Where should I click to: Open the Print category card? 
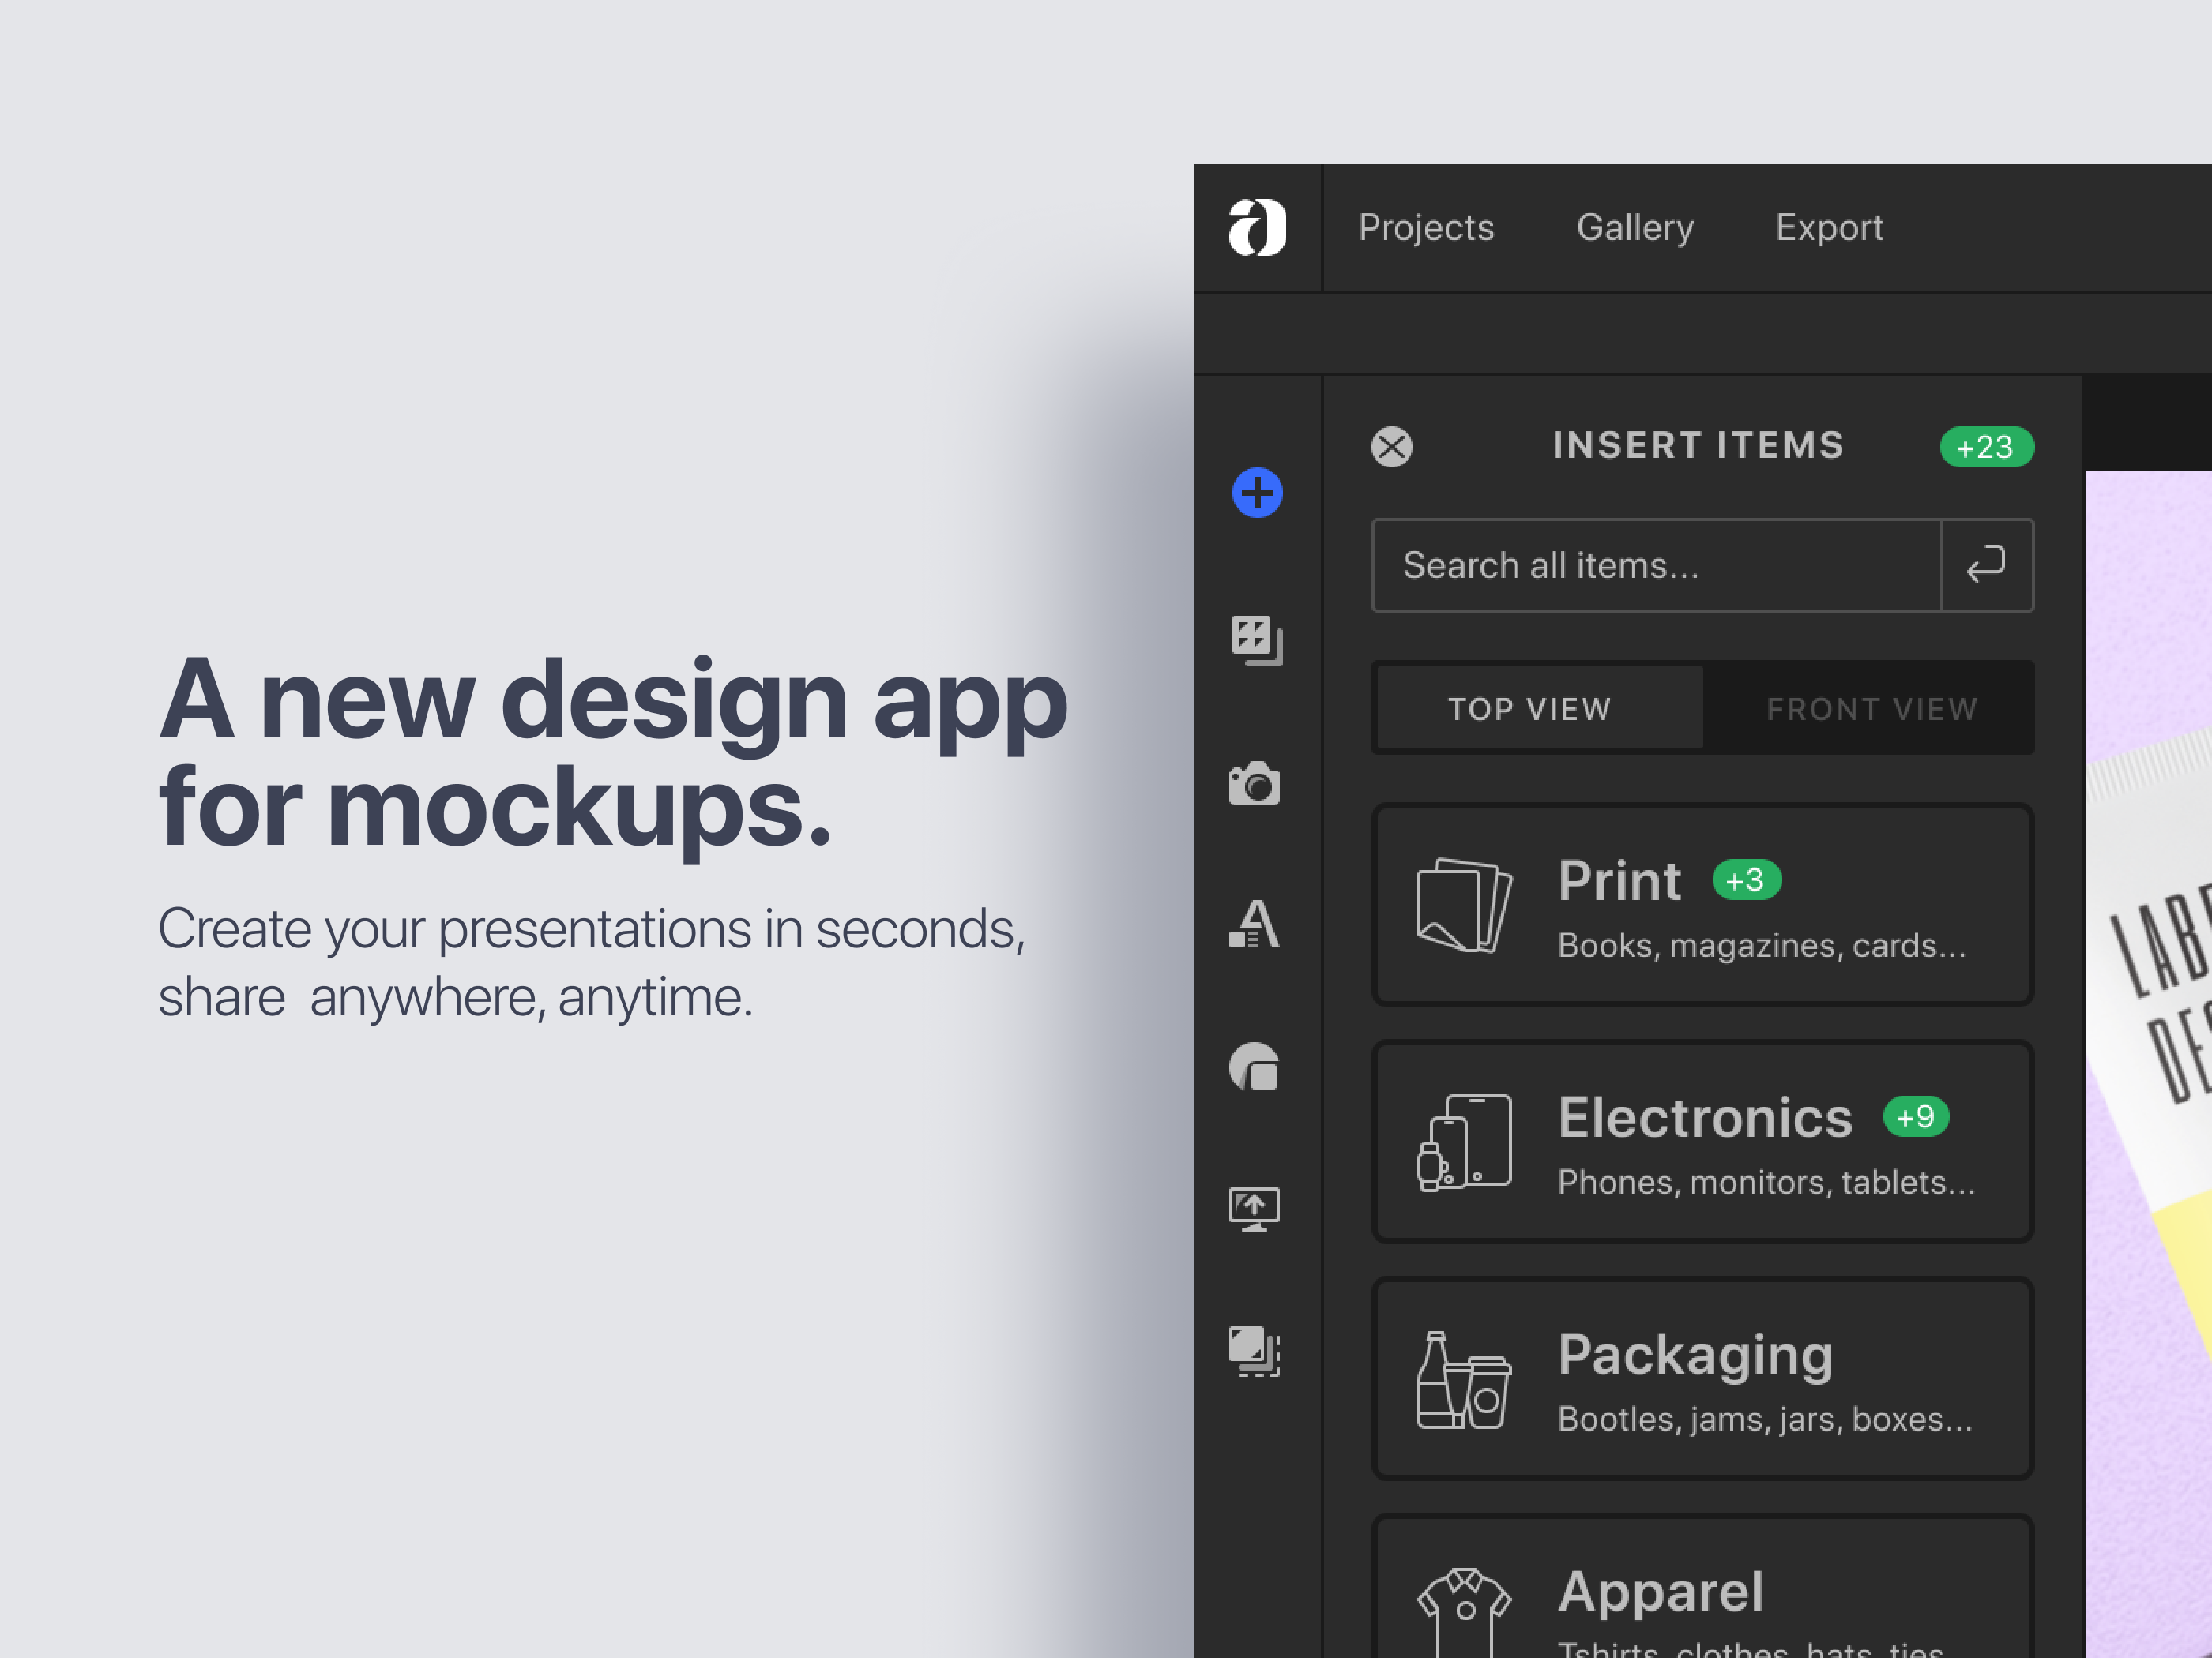[1702, 906]
